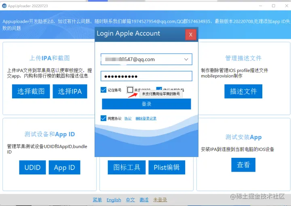Image resolution: width=291 pixels, height=206 pixels.
Task: Click the 激活 activation link
Action: (144, 200)
